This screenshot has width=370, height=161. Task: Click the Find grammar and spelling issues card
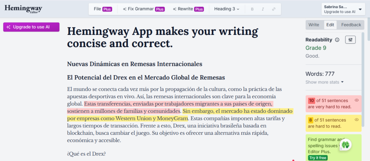[334, 148]
